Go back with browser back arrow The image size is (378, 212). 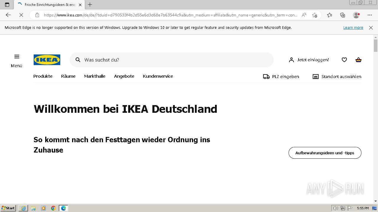(x=8, y=15)
